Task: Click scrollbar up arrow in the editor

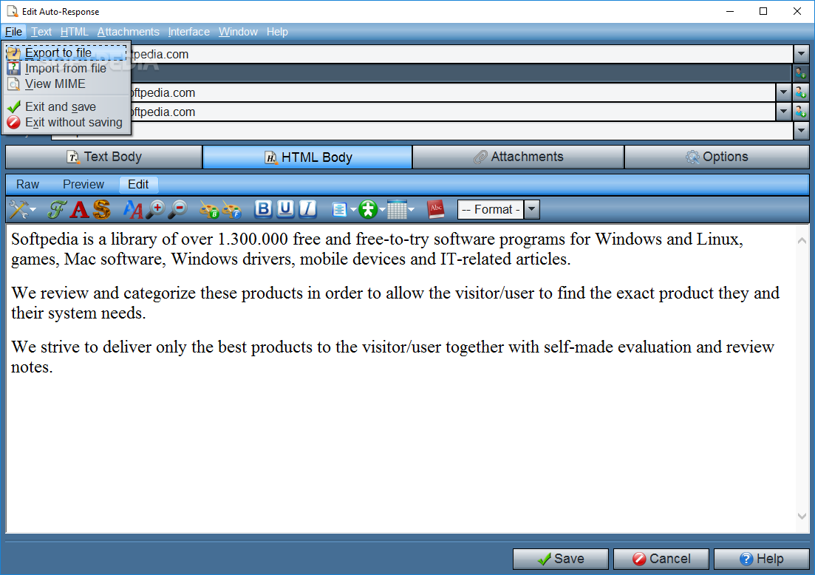Action: [x=802, y=240]
